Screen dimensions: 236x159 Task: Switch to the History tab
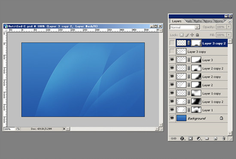tap(208, 21)
